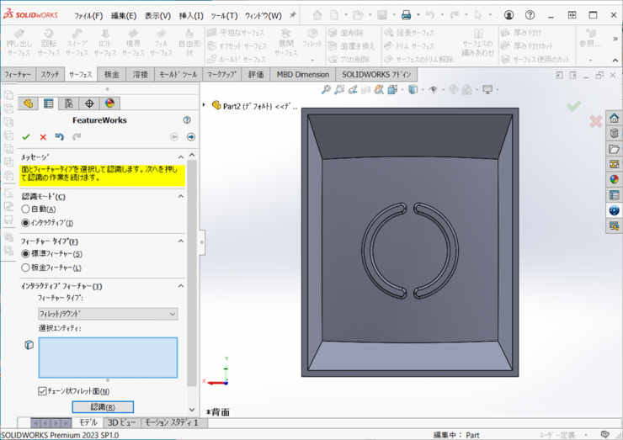Viewport: 623px width, 440px height.
Task: Click the 認識(R) button
Action: tap(103, 407)
